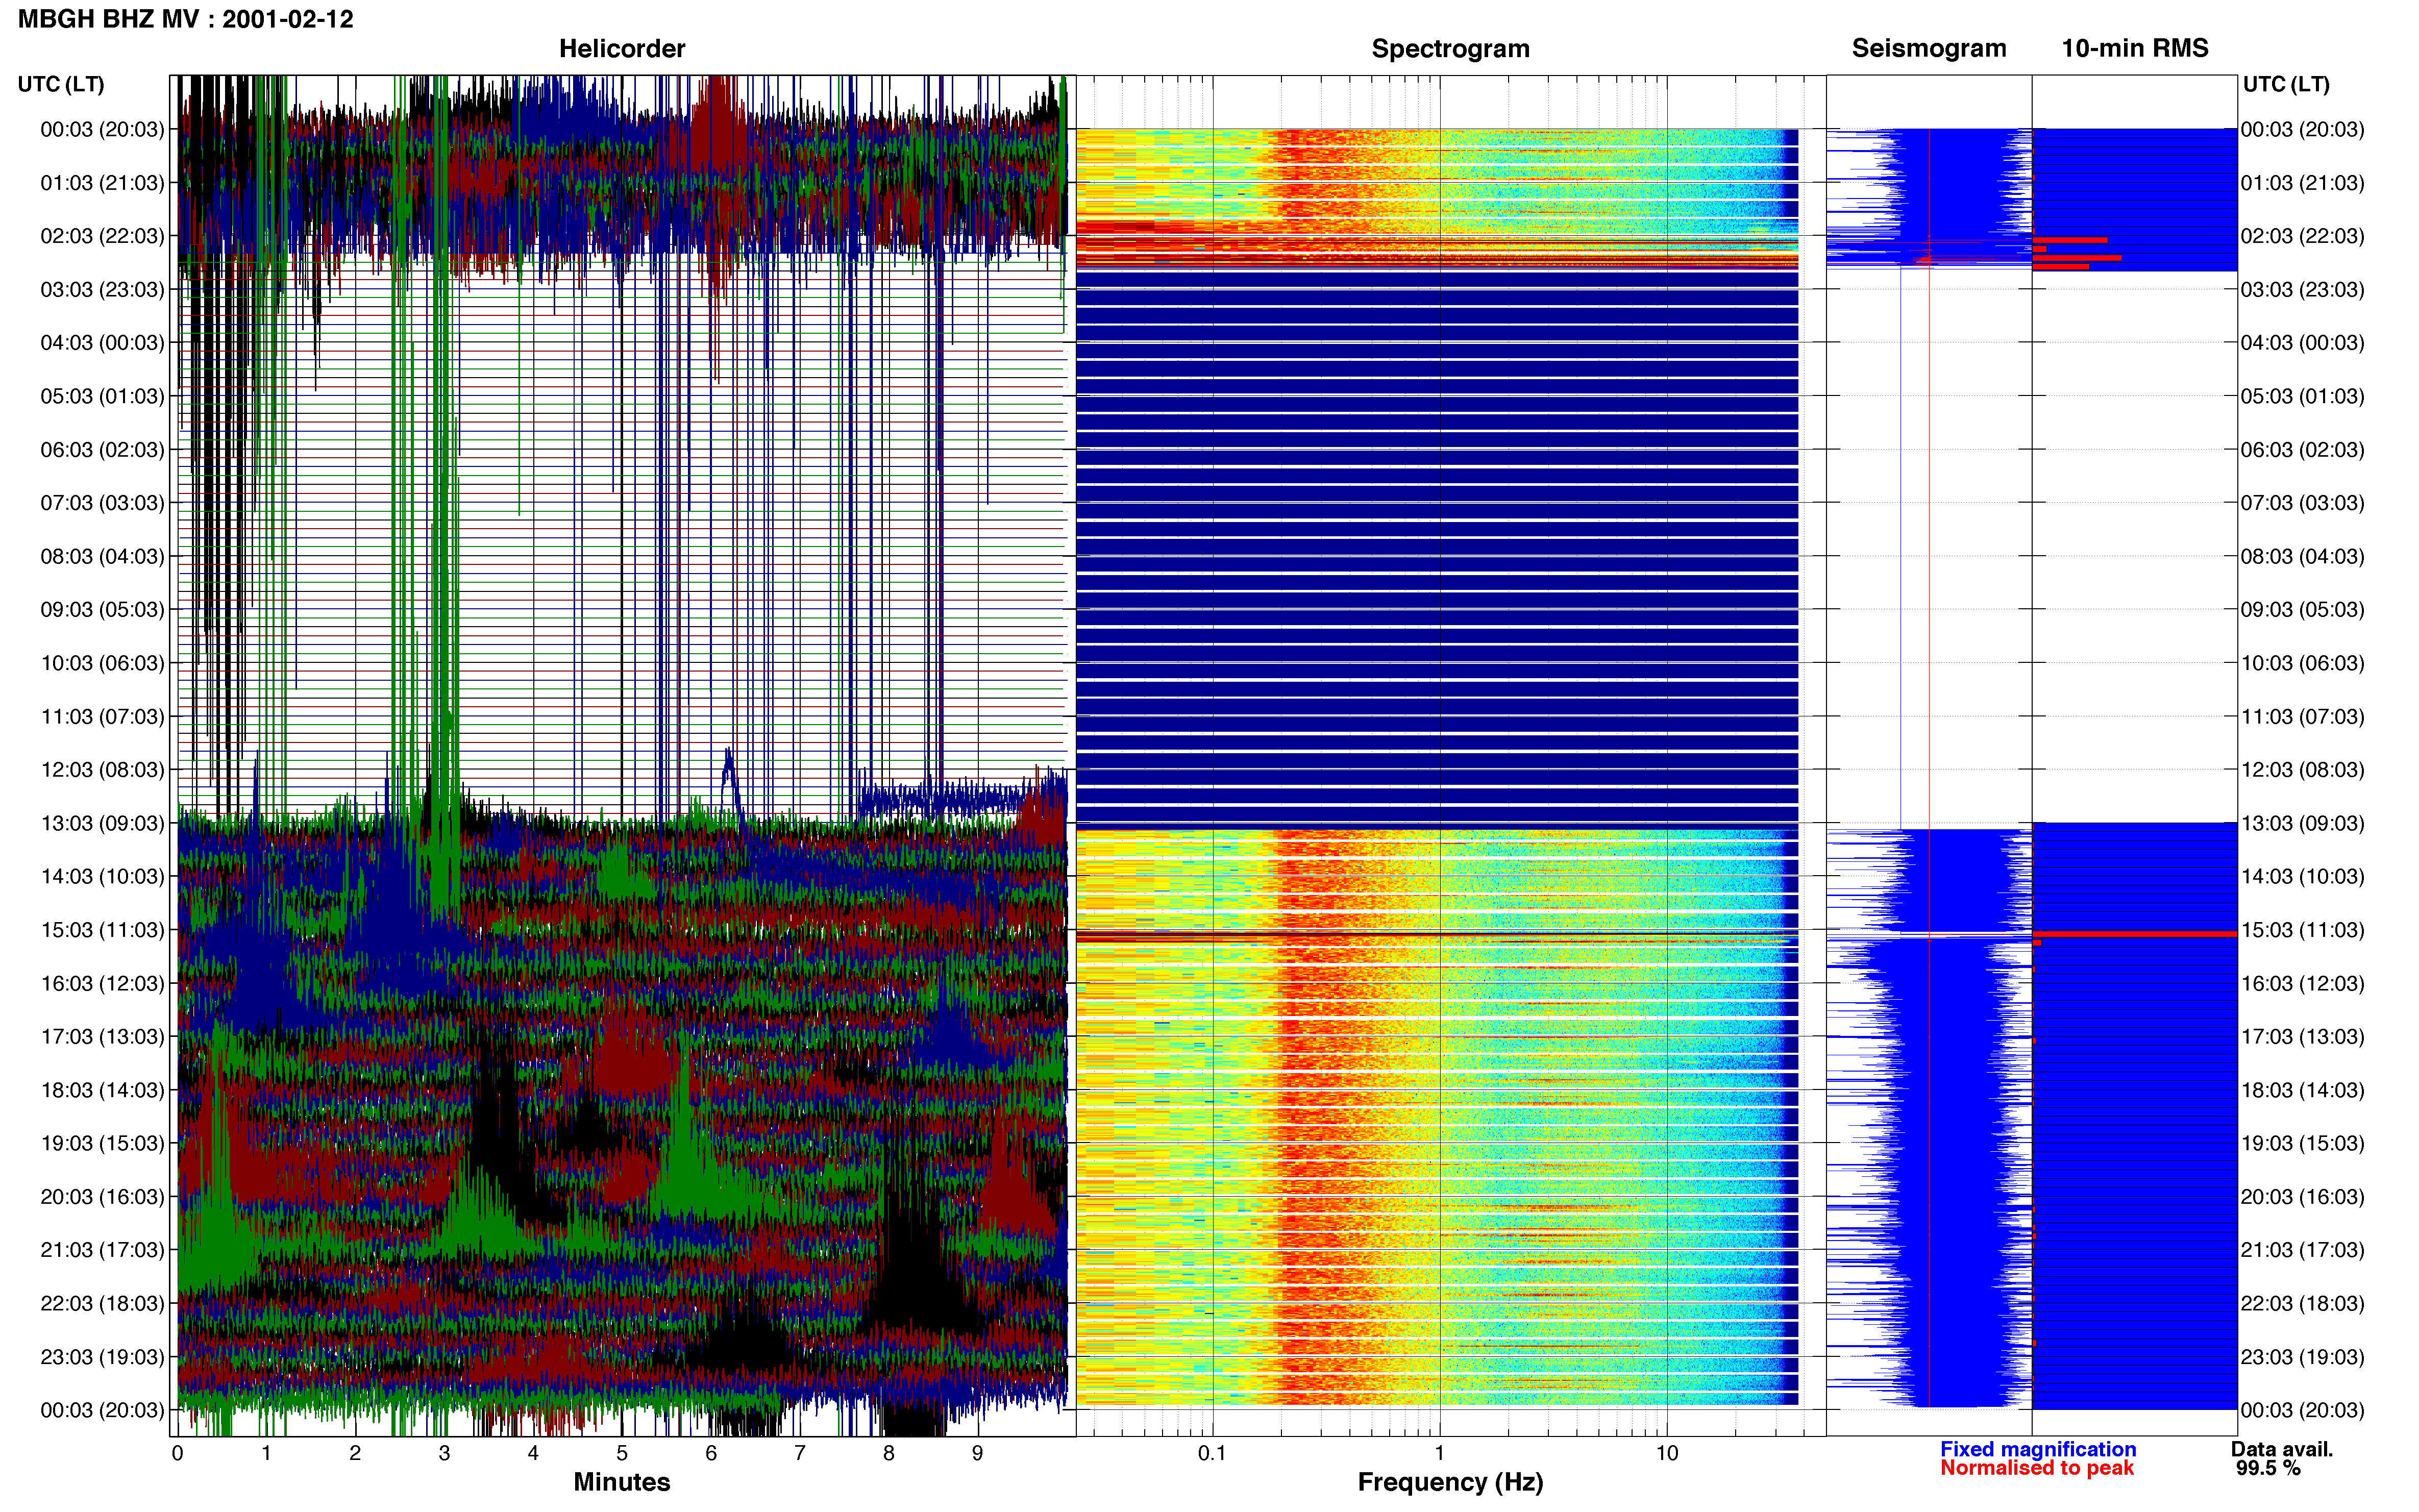Click the Minutes axis label under the Helicorder
The image size is (2419, 1512).
click(x=622, y=1482)
